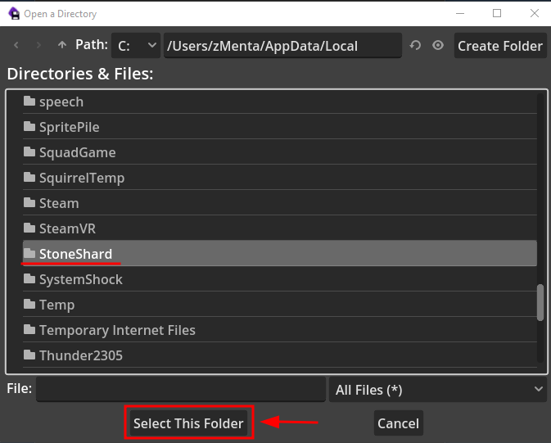This screenshot has width=551, height=443.
Task: Go forward to the next folder
Action: [39, 45]
